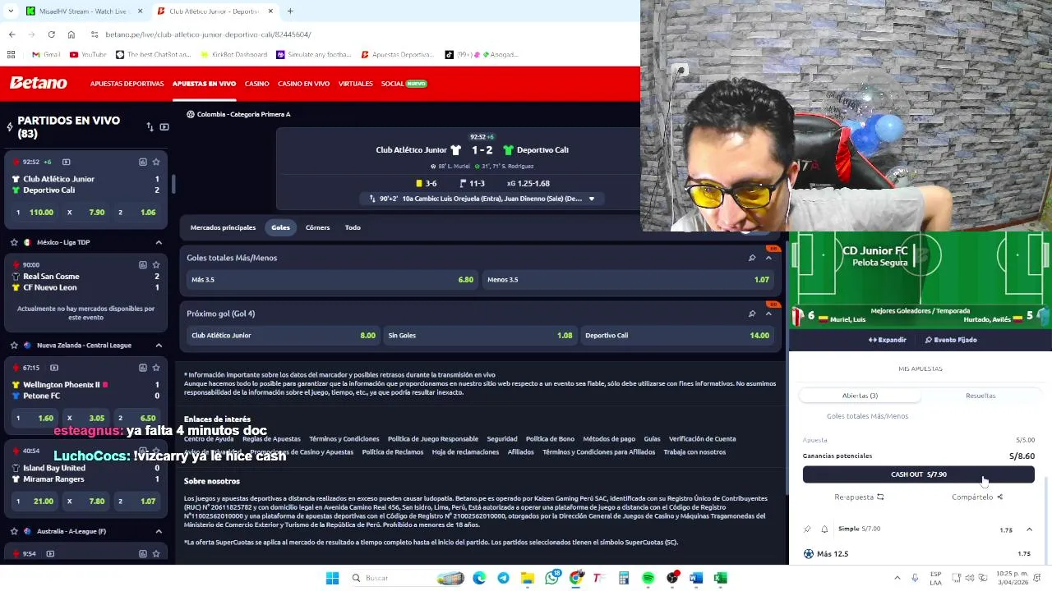Collapse the Nueva Zelanda - Central League section

pyautogui.click(x=159, y=345)
